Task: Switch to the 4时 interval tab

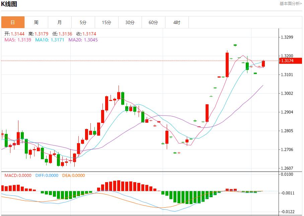Action: (x=177, y=22)
